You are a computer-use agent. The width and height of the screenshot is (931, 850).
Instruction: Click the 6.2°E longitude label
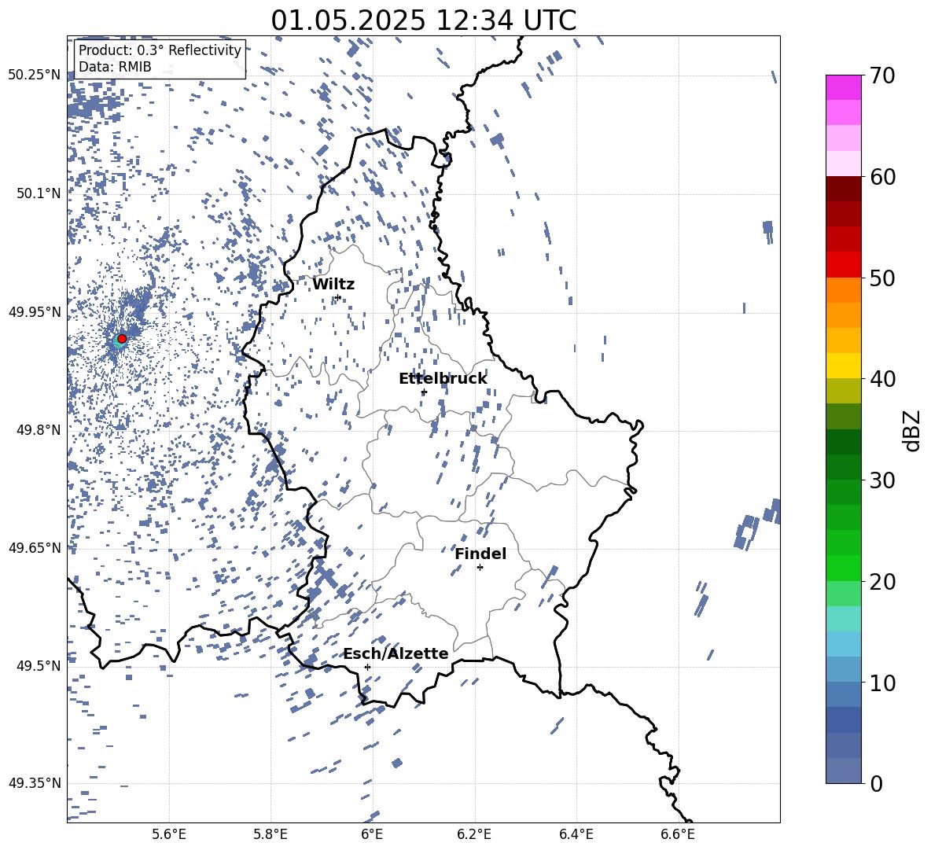point(474,834)
